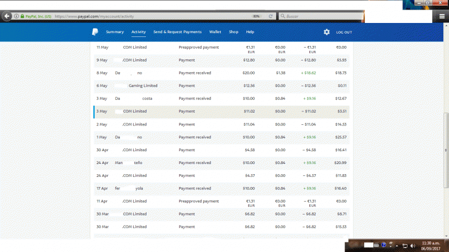Open PayPal settings gear
Screen dimensions: 449x252
327,32
